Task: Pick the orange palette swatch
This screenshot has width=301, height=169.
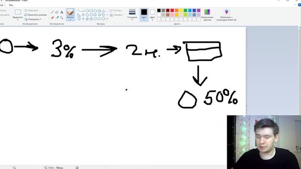Action: 177,10
